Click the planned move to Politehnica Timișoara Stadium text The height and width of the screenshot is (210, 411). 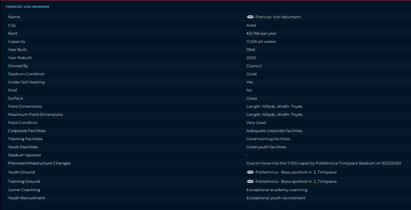(323, 163)
